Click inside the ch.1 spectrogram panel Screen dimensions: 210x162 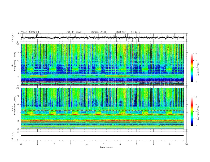coord(102,65)
